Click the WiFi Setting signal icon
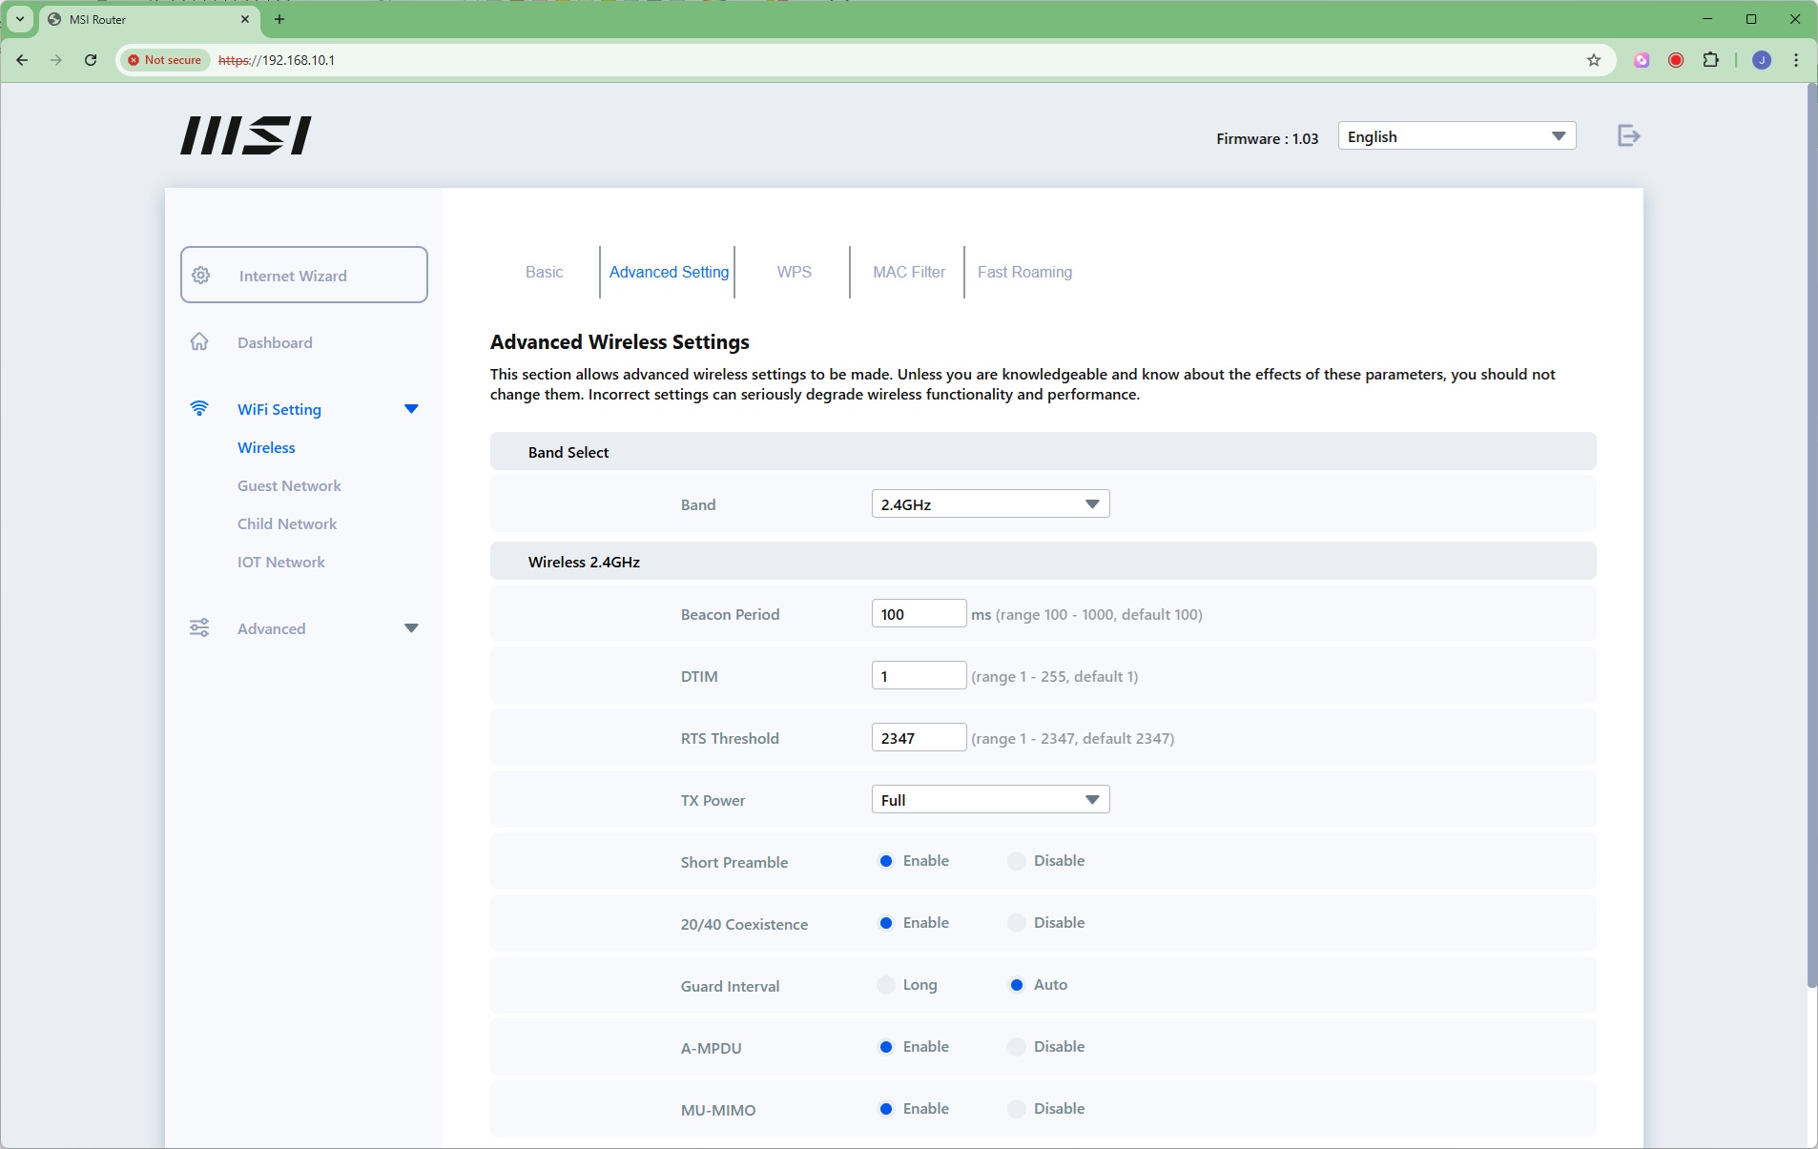The height and width of the screenshot is (1149, 1818). click(x=199, y=409)
